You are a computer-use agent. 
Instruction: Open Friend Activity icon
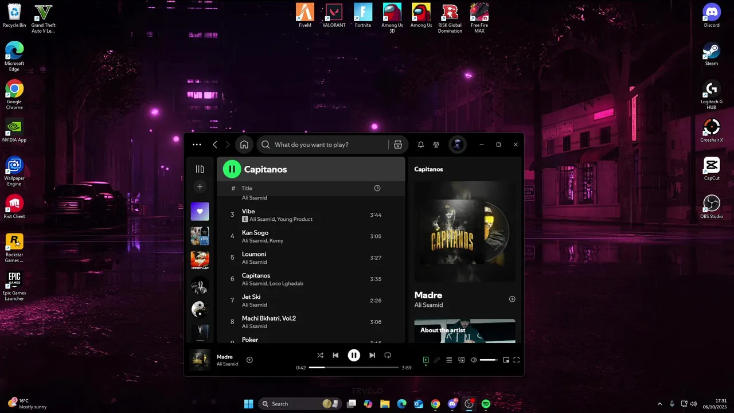pyautogui.click(x=436, y=145)
